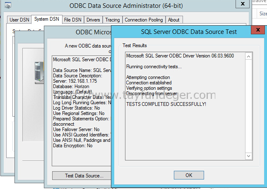Go to the Tracing tab

[112, 20]
